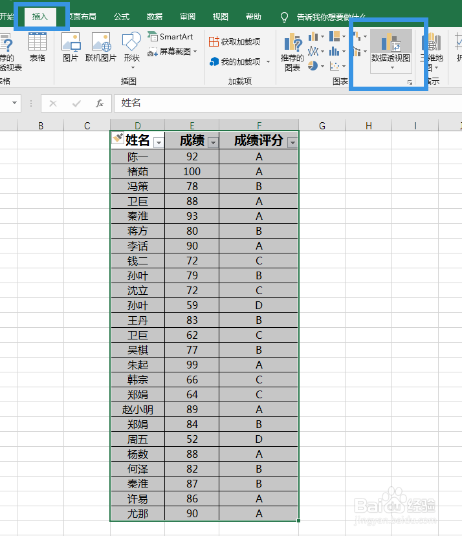
Task: Insert a combo chart
Action: click(357, 52)
